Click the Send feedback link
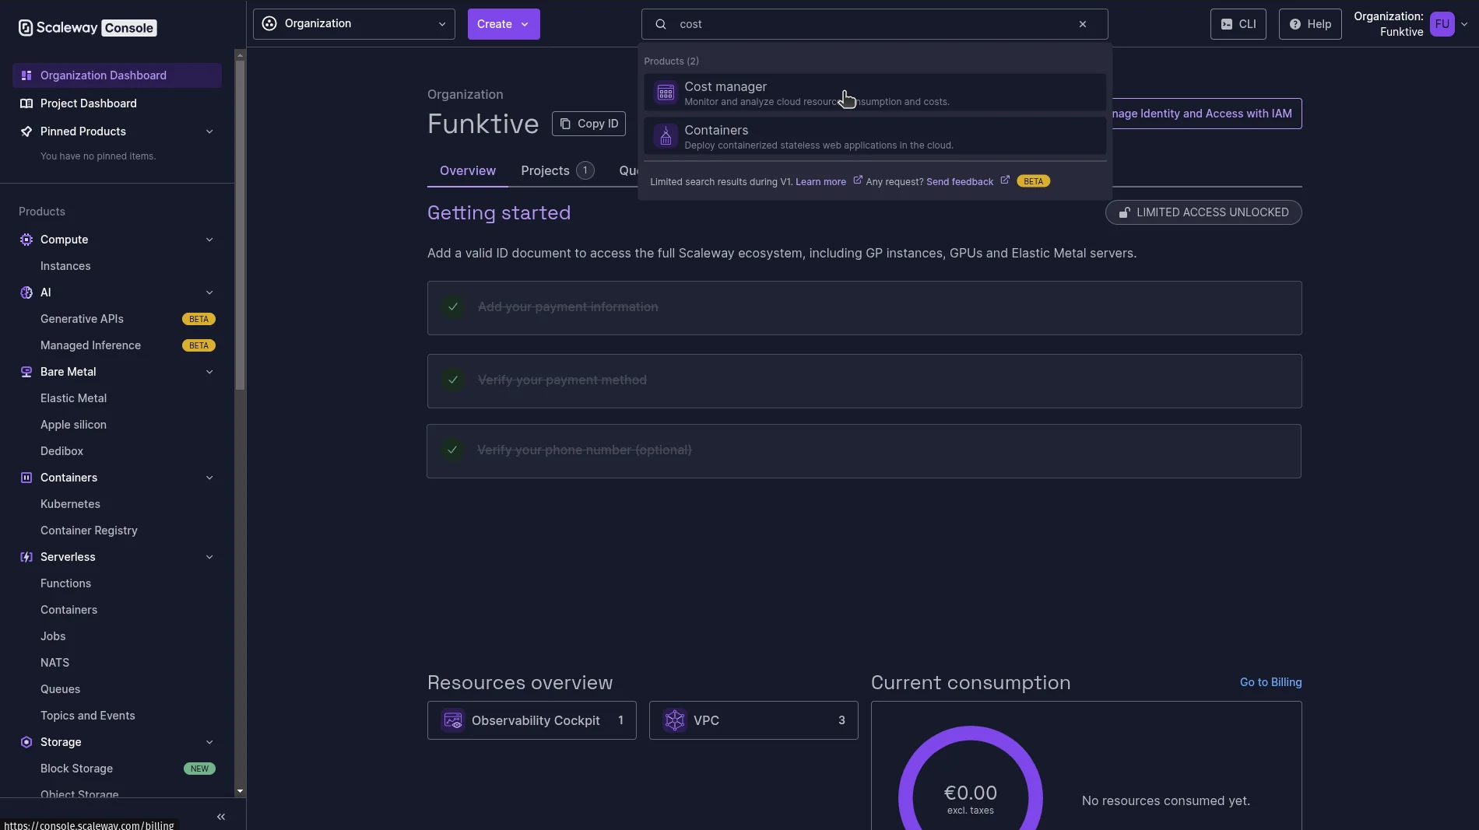Viewport: 1479px width, 830px height. [960, 182]
